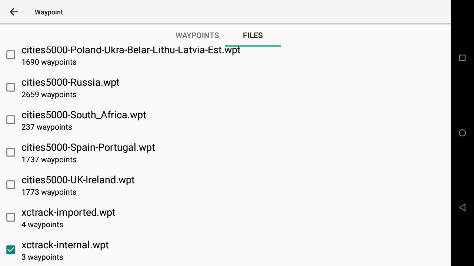Enable the cities5000-Russia.wpt checkbox

point(11,87)
